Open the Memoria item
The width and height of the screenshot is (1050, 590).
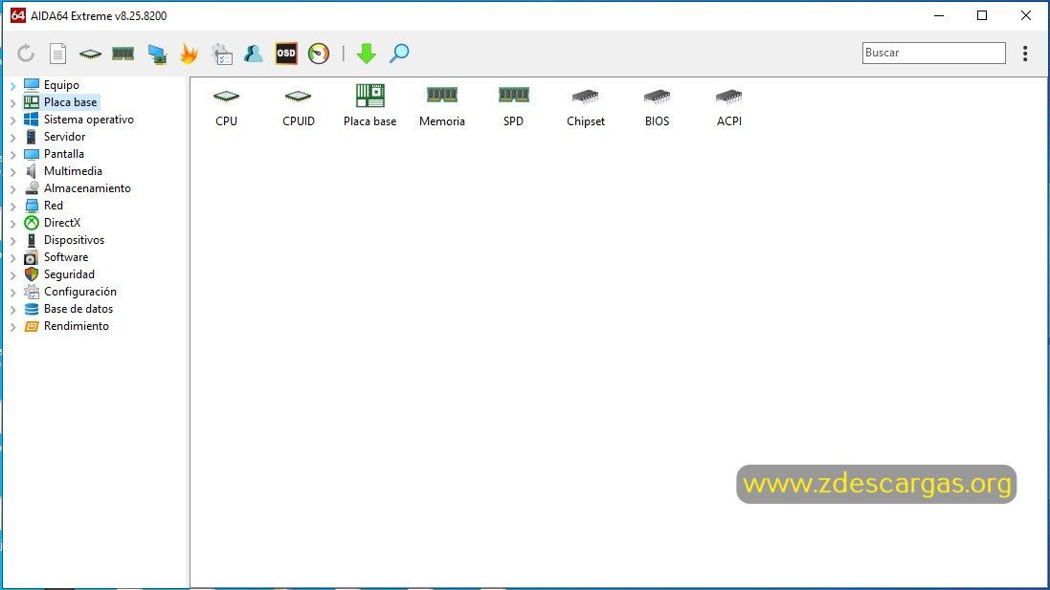coord(442,107)
